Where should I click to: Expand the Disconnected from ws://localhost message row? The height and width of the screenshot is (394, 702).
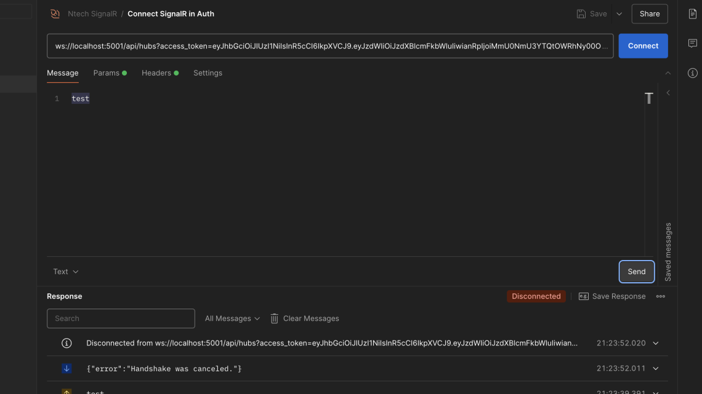[x=655, y=343]
